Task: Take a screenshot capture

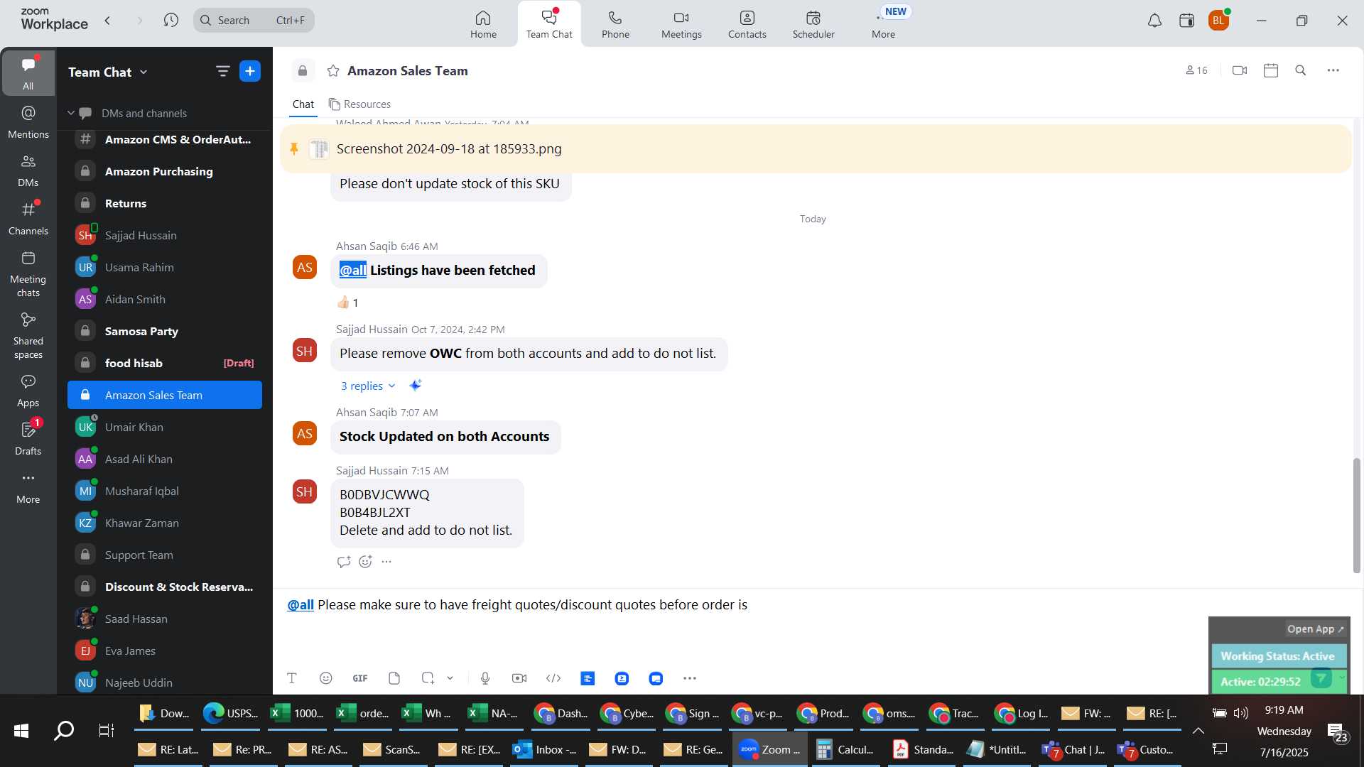Action: (x=428, y=678)
